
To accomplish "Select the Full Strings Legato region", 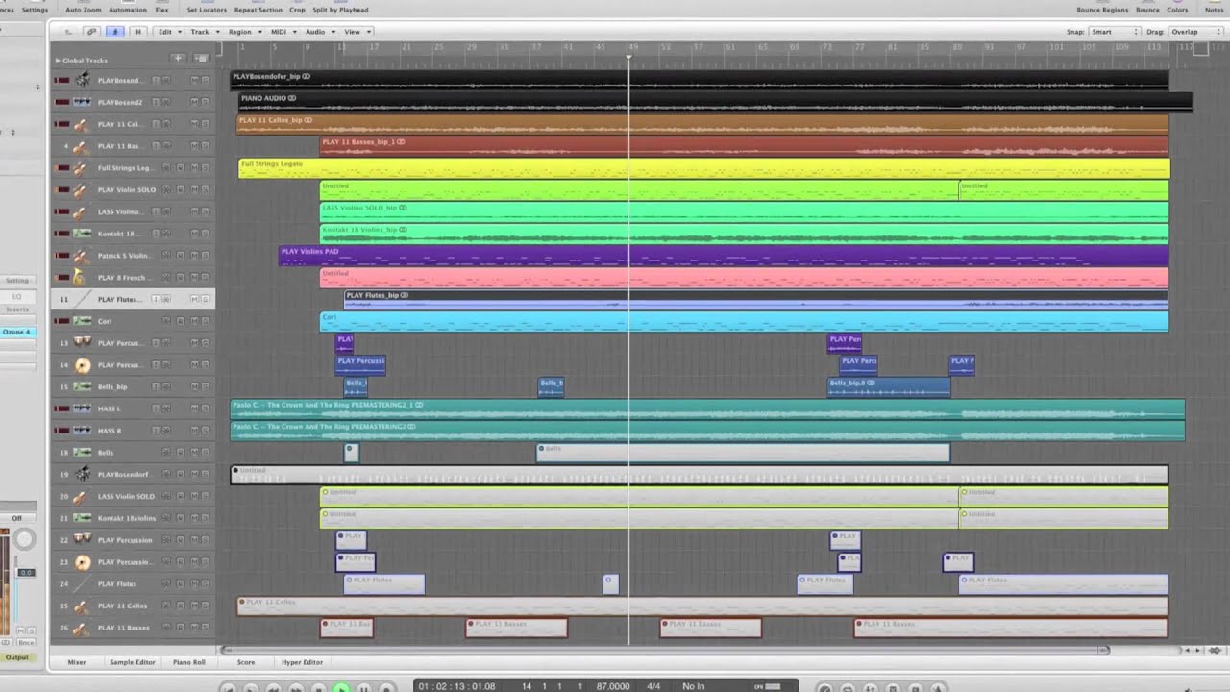I will click(x=704, y=168).
